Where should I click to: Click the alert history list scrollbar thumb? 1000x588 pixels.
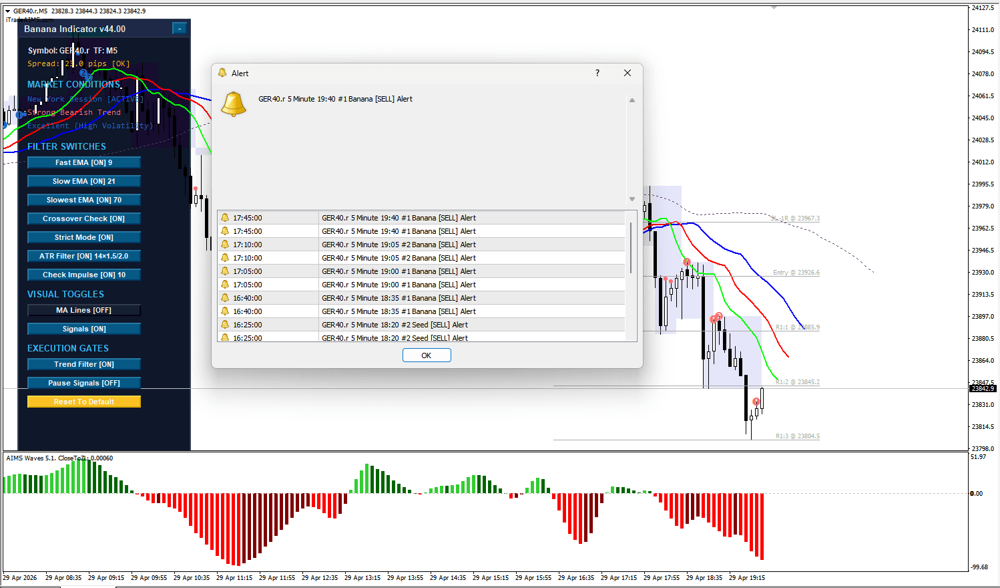[x=631, y=247]
